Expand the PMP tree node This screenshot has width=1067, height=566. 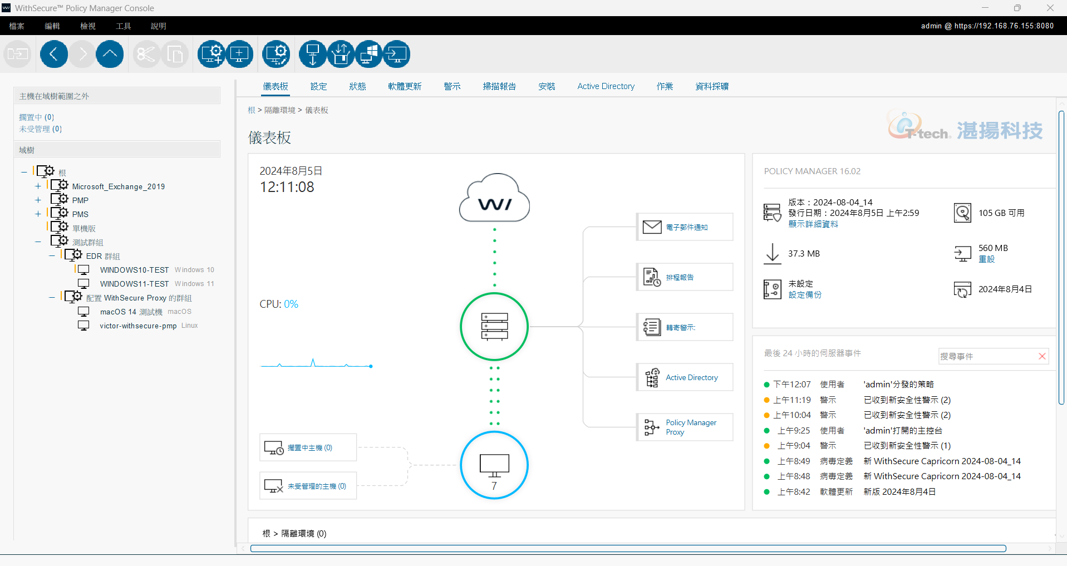(x=38, y=200)
